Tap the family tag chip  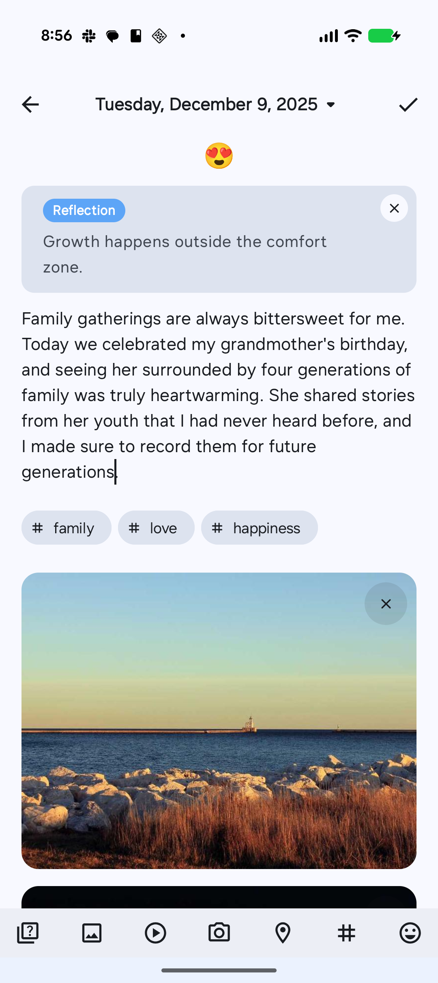point(67,528)
